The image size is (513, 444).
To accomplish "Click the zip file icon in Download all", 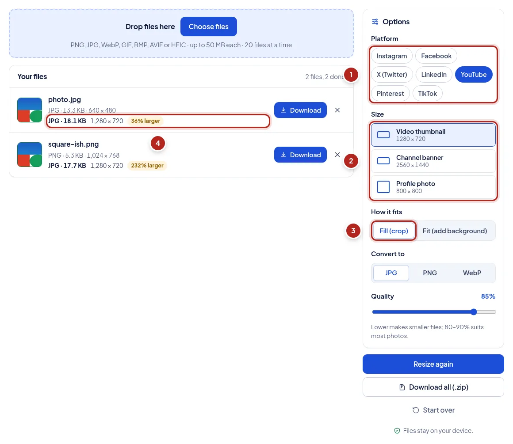I will point(402,387).
